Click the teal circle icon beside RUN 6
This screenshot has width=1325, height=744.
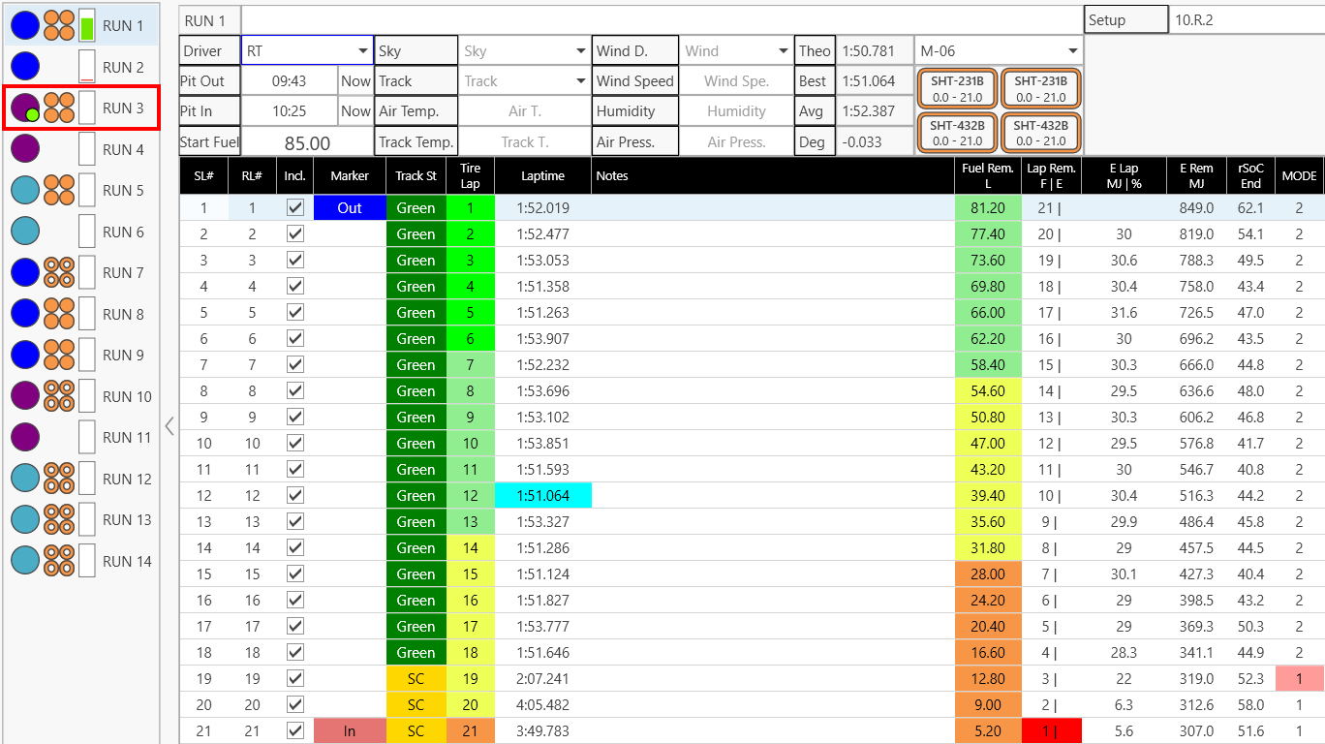click(x=25, y=232)
